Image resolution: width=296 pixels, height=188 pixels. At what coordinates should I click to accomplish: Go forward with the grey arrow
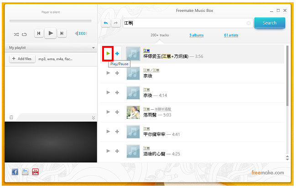pos(116,23)
